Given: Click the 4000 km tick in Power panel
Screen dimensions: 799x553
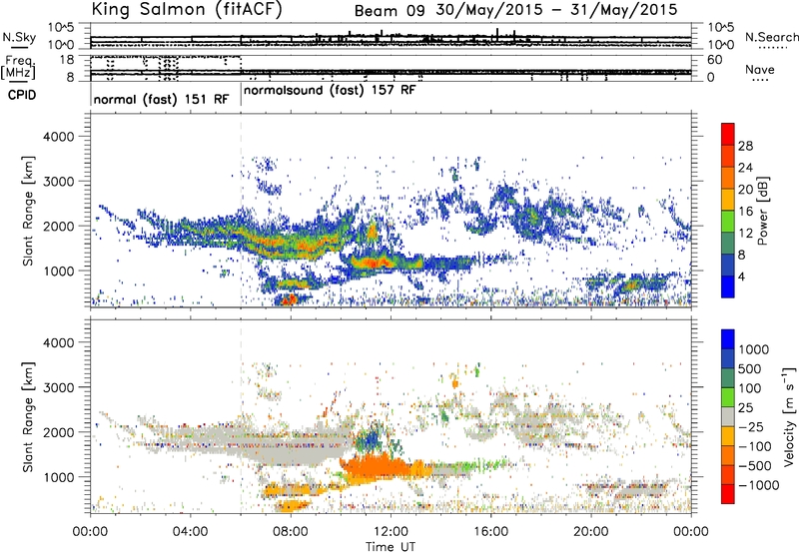Looking at the screenshot, I should pos(59,137).
